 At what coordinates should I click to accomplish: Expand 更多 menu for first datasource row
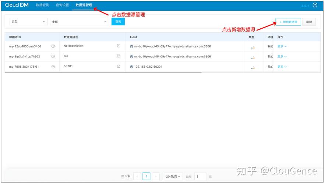[282, 46]
